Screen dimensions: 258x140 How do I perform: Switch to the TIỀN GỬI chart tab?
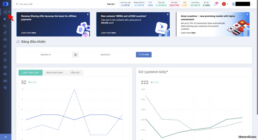point(75,73)
